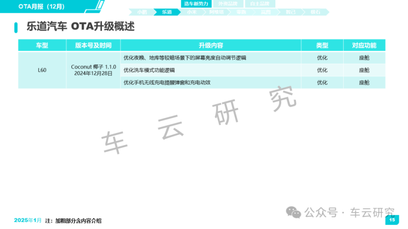Click the 公众号 · 车云研究 label
Screen dimensions: 408x229
(x=350, y=212)
